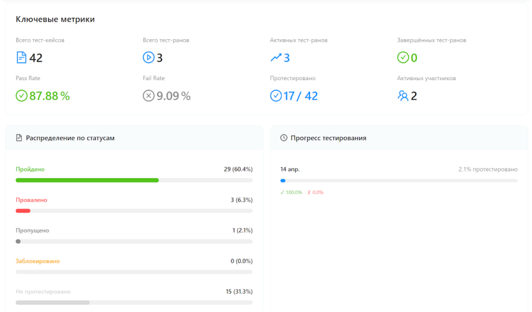Click the file icon in Распределение по статусам header
Image resolution: width=532 pixels, height=312 pixels.
pos(19,138)
